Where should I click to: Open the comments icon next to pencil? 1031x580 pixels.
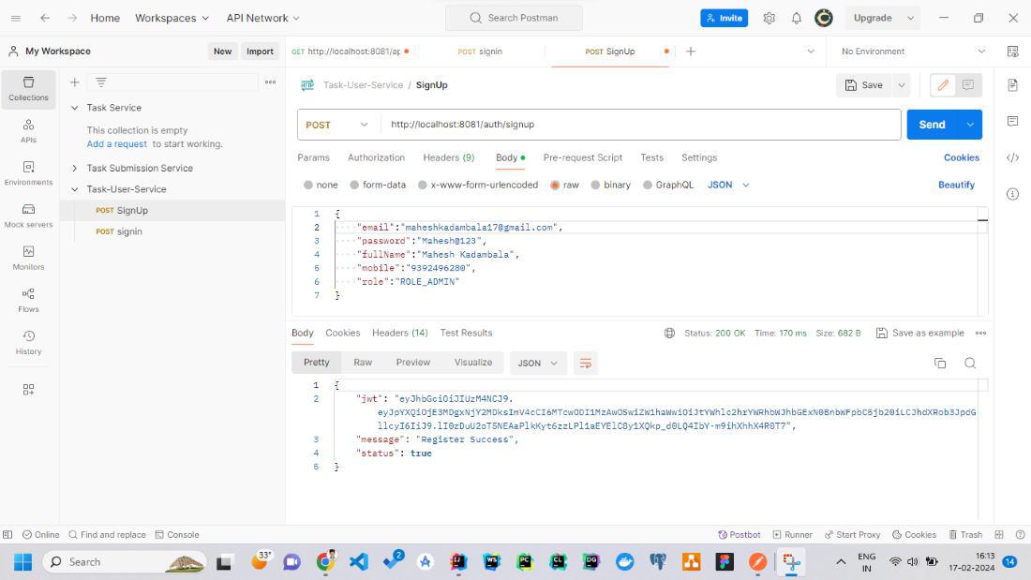tap(968, 85)
